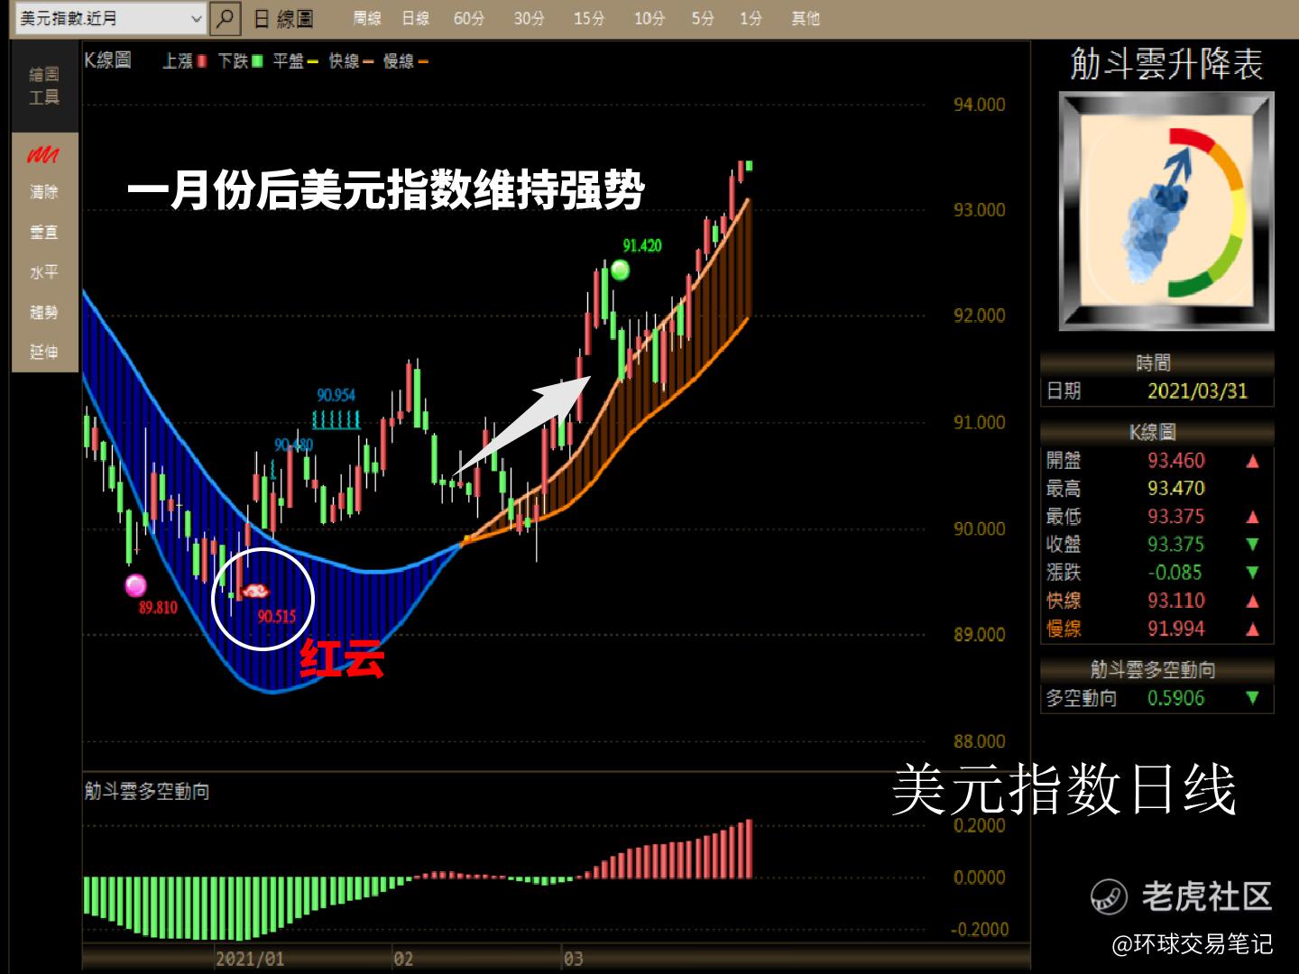
Task: Click the 最高 value 93.470
Action: pos(1176,489)
